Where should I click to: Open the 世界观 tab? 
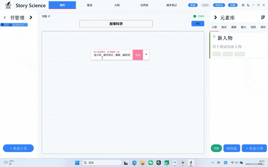pyautogui.click(x=144, y=5)
